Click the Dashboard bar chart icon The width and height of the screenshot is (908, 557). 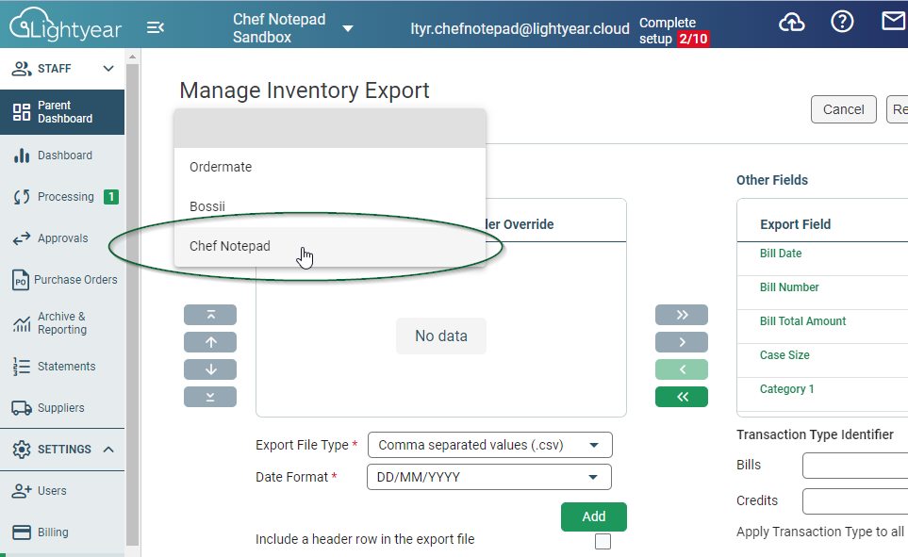(22, 156)
